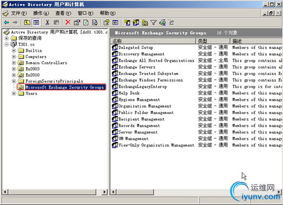Select Microsoft Exchange Security Groups tree node
Viewport: 283px width, 205px height.
tap(65, 87)
